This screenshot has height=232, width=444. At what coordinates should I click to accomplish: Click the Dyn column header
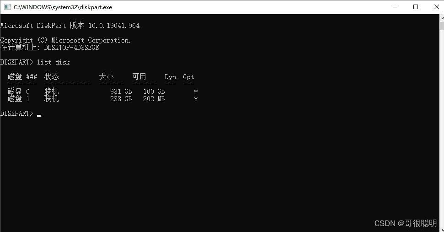pyautogui.click(x=171, y=77)
